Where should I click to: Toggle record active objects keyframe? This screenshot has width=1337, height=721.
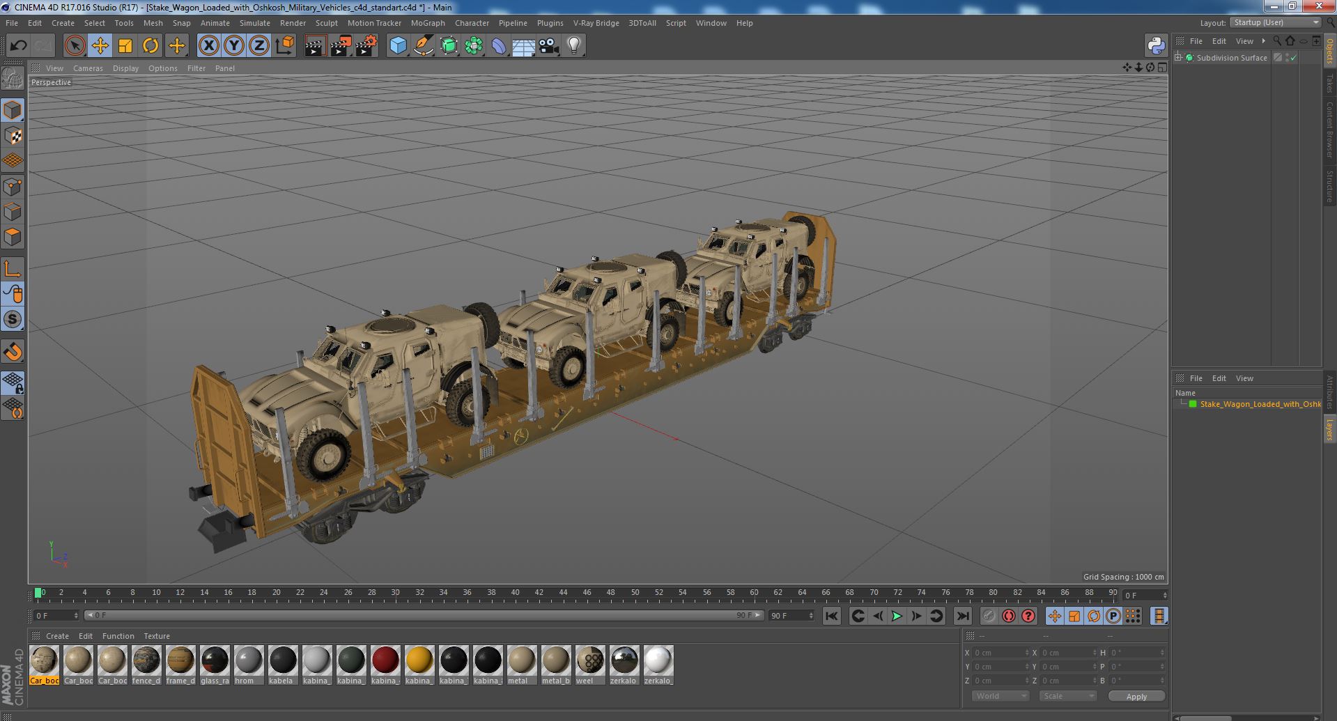click(x=989, y=616)
